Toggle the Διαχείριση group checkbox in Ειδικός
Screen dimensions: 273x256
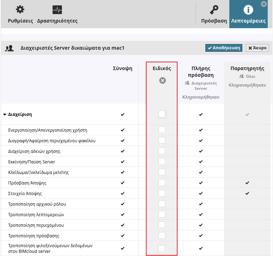(x=162, y=114)
